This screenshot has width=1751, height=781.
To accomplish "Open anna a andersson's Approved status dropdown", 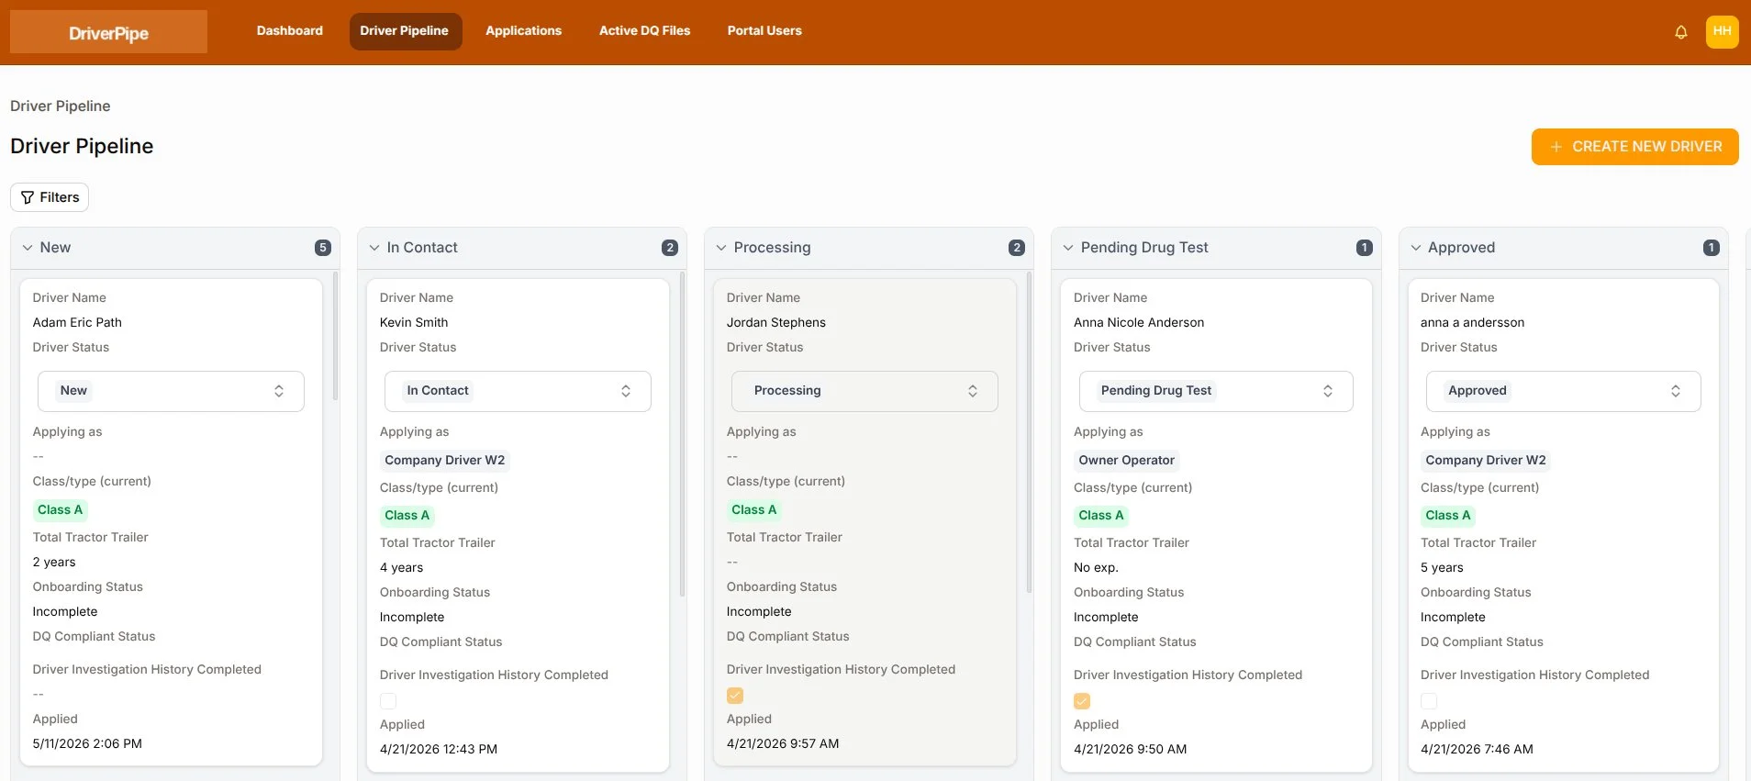I will [1563, 391].
